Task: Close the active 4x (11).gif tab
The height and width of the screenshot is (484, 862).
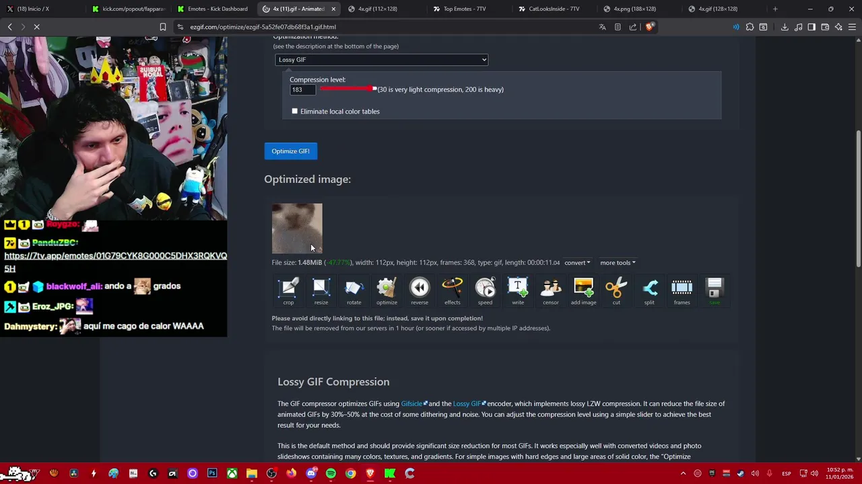Action: (333, 9)
